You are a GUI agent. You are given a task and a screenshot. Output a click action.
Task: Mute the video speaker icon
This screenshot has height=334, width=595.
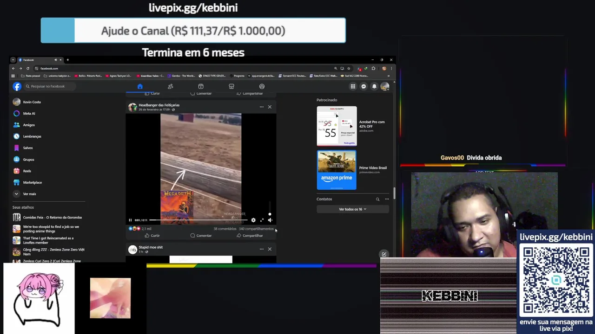pyautogui.click(x=270, y=220)
